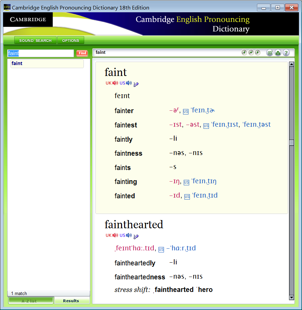The height and width of the screenshot is (310, 302).
Task: Print the current entry
Action: [x=278, y=53]
